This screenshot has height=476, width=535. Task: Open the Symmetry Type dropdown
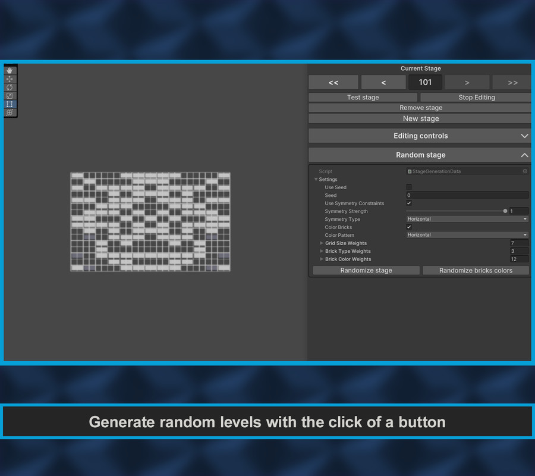pos(467,219)
